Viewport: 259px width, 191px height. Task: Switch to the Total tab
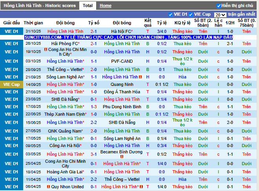tap(88, 5)
